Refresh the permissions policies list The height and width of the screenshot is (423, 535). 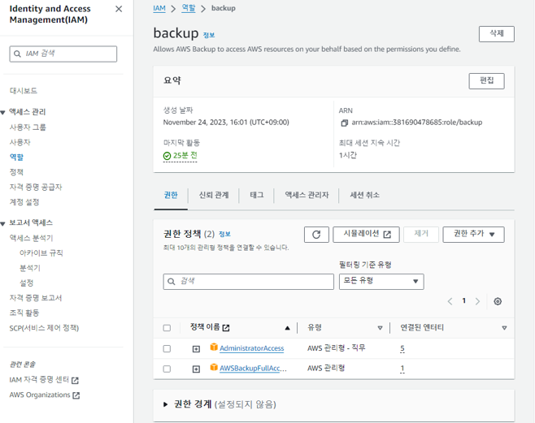pos(316,235)
